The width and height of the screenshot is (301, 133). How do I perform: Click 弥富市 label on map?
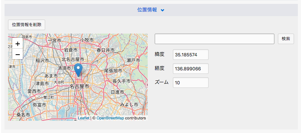39,105
